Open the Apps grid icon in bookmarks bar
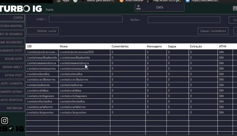 58,1
